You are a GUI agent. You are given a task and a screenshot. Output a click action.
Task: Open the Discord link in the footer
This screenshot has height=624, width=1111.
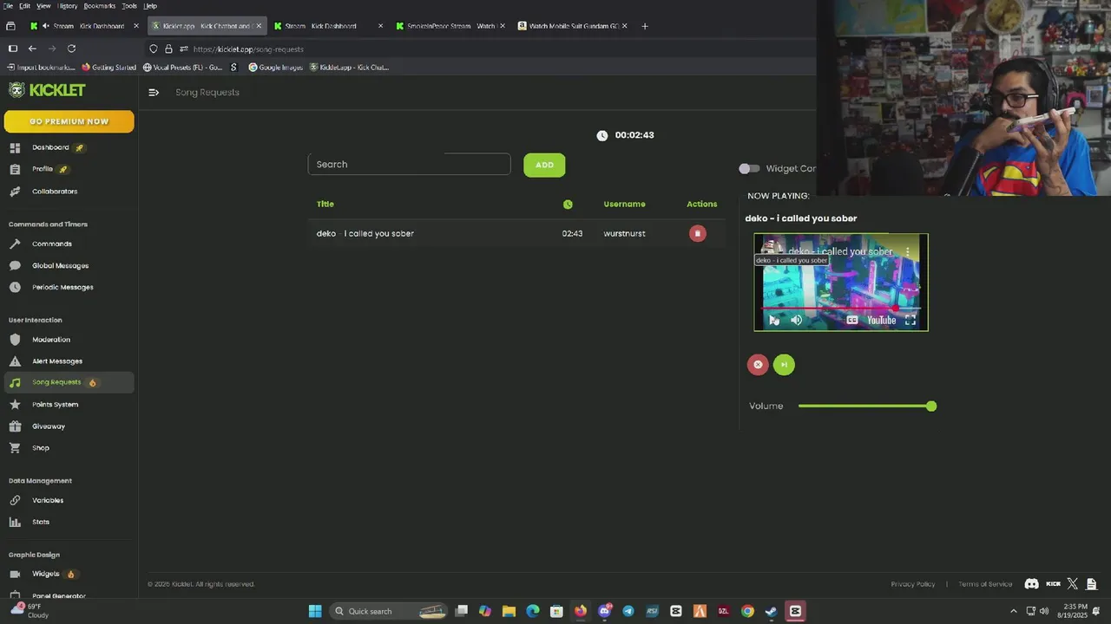pos(1031,584)
